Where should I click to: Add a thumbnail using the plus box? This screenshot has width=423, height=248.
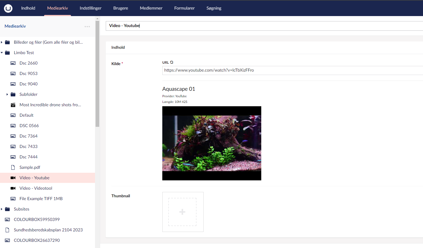(183, 212)
